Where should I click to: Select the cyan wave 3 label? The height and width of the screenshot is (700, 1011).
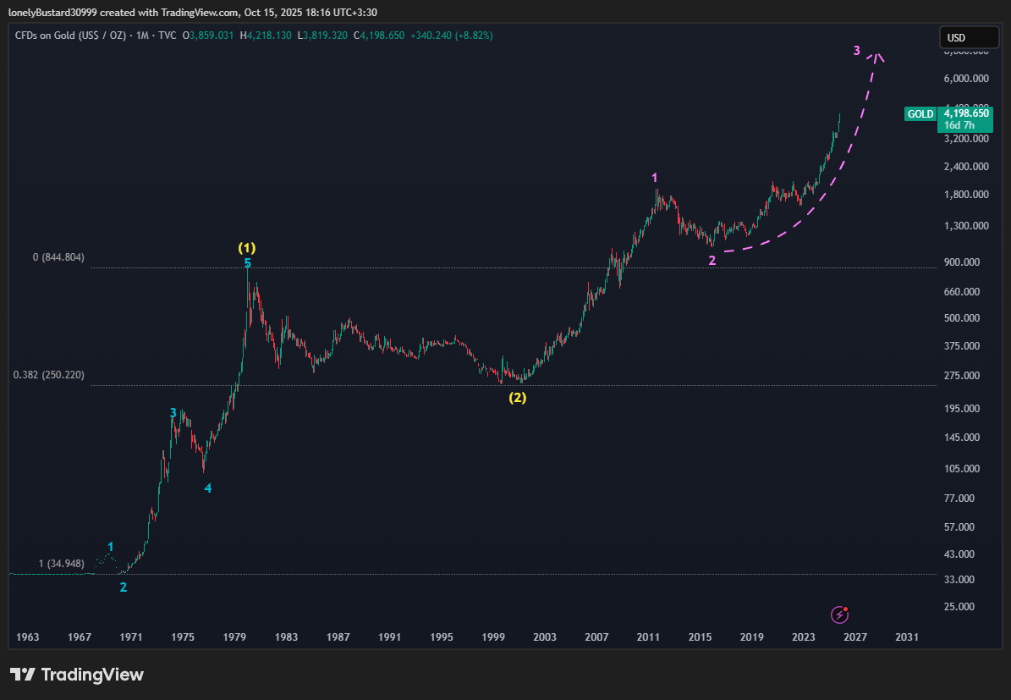point(173,413)
